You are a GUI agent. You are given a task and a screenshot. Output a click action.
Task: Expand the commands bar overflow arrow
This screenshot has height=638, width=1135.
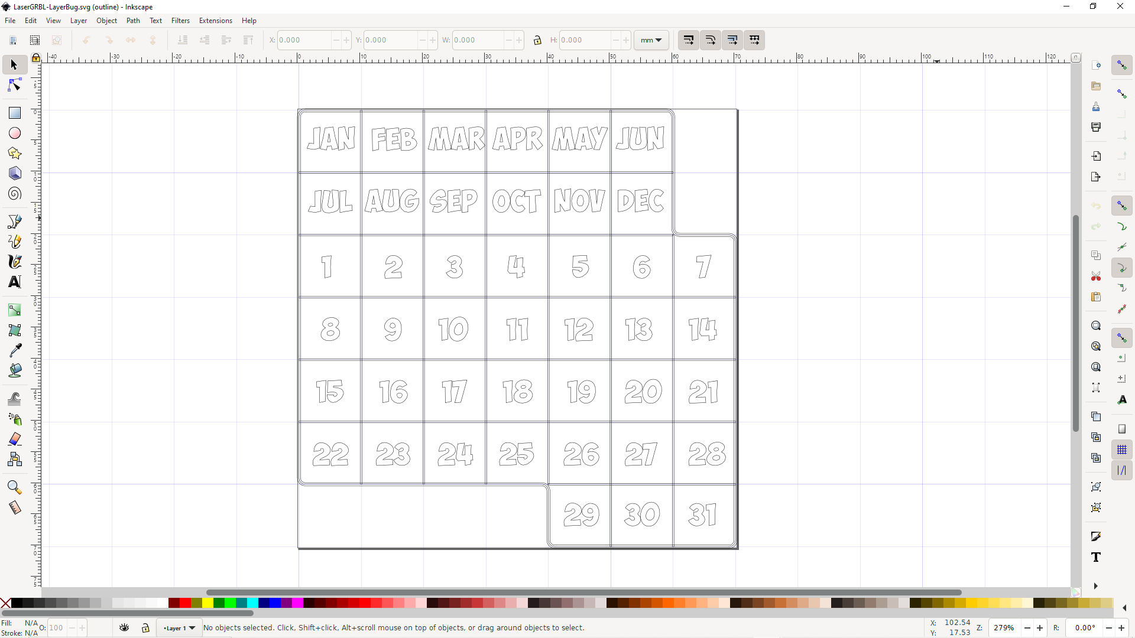(x=1095, y=586)
